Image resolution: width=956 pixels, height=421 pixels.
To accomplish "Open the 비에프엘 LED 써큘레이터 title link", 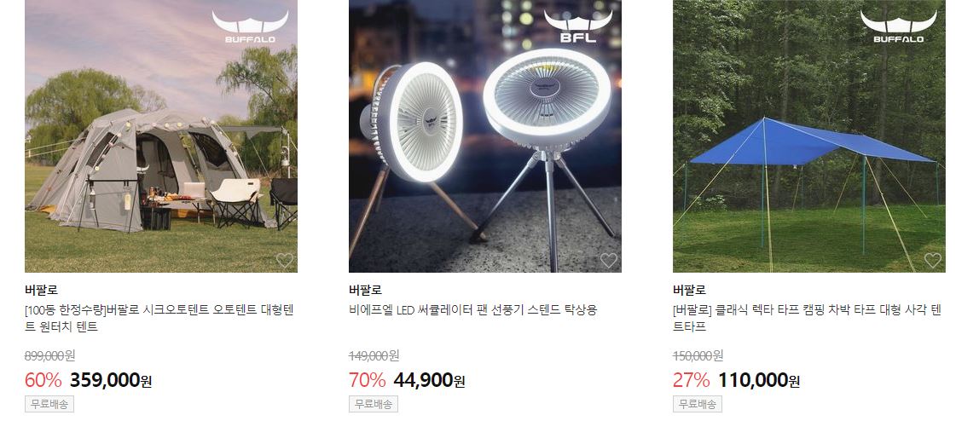I will click(x=473, y=309).
